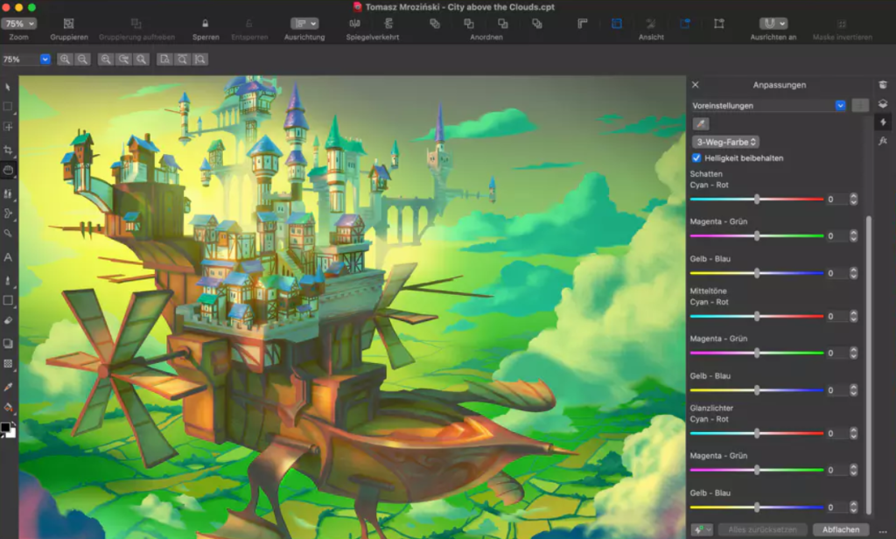This screenshot has height=539, width=896.
Task: Open the Ausrichtung alignment dropdown
Action: tap(304, 24)
